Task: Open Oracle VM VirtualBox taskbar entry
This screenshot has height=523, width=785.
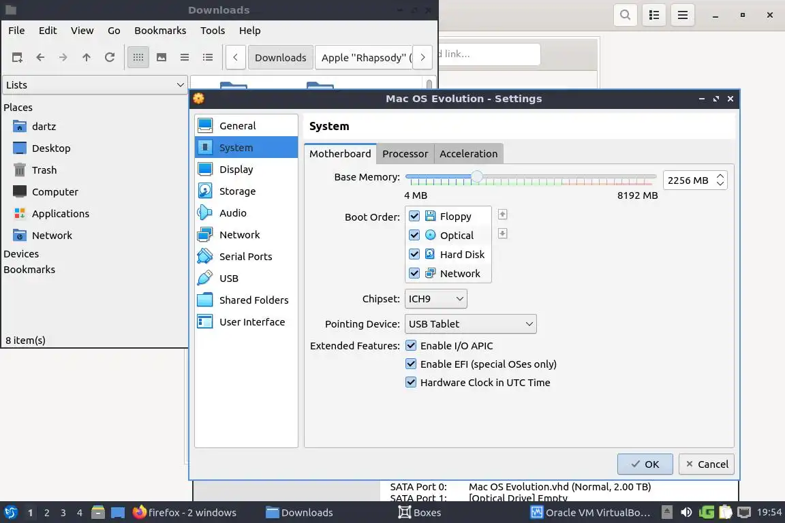Action: [x=591, y=513]
